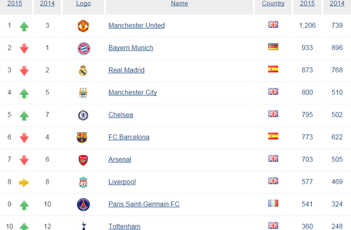
Task: Click the Chelsea club badge
Action: pyautogui.click(x=83, y=115)
